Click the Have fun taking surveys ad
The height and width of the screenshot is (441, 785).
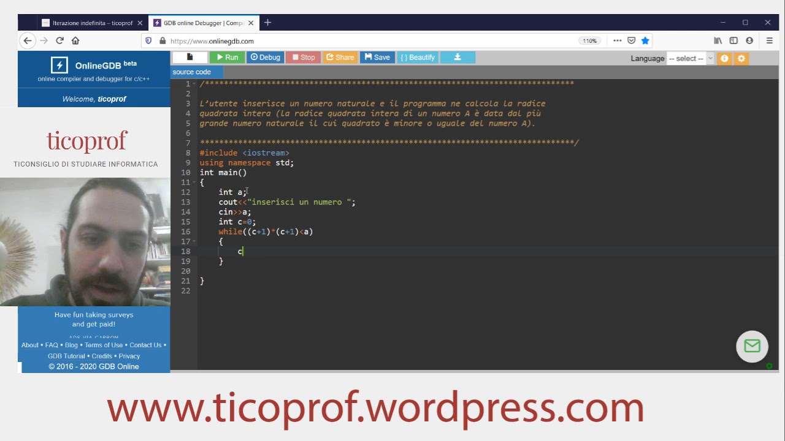click(94, 319)
